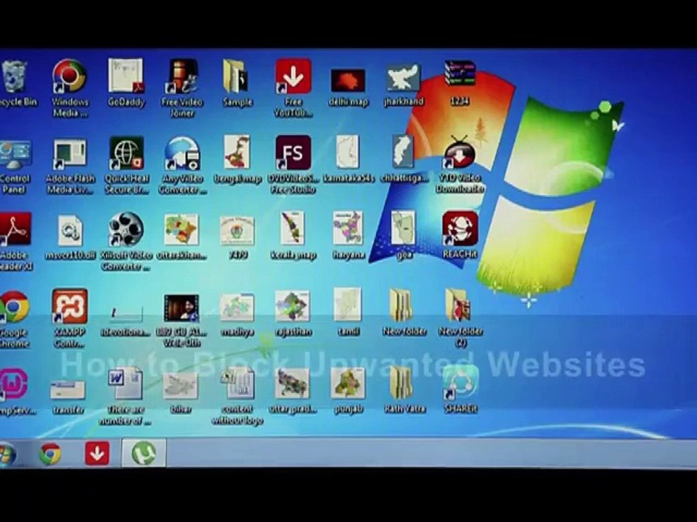
Task: Open the Control Panel desktop icon
Action: point(15,154)
